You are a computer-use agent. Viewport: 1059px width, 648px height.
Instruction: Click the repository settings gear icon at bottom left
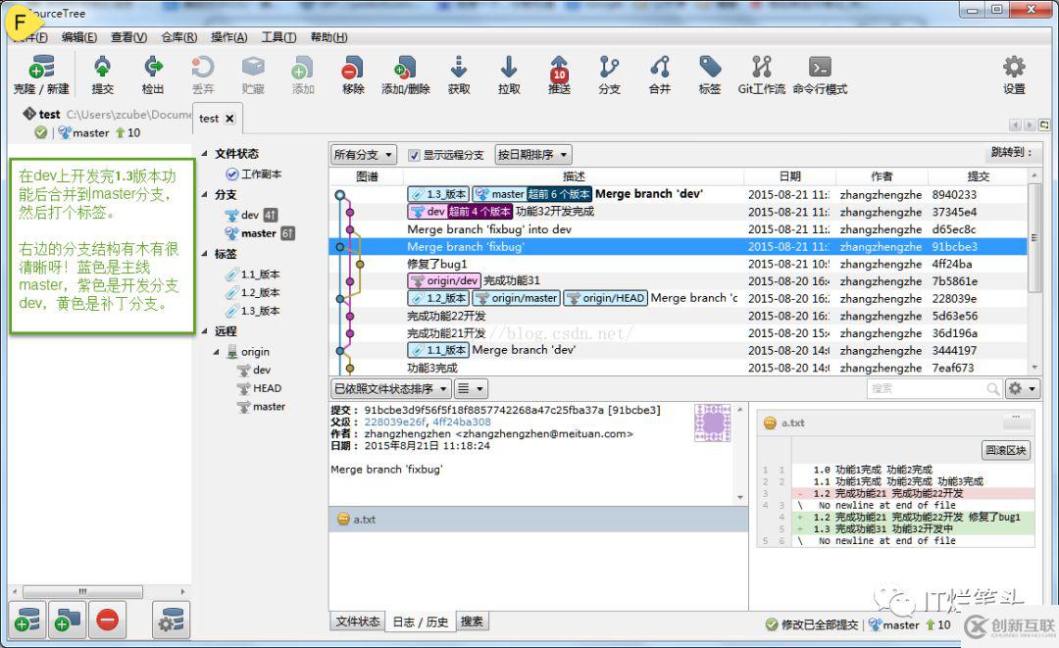pyautogui.click(x=171, y=620)
